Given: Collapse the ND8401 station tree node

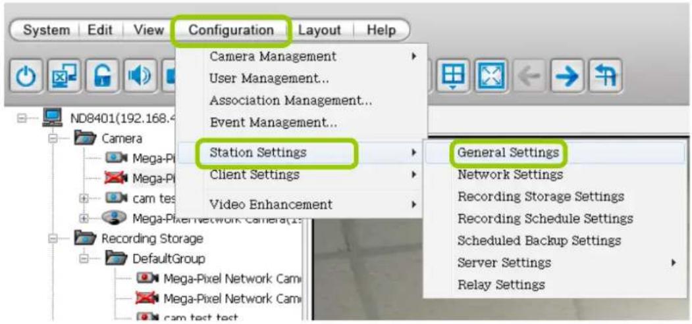Looking at the screenshot, I should [22, 118].
